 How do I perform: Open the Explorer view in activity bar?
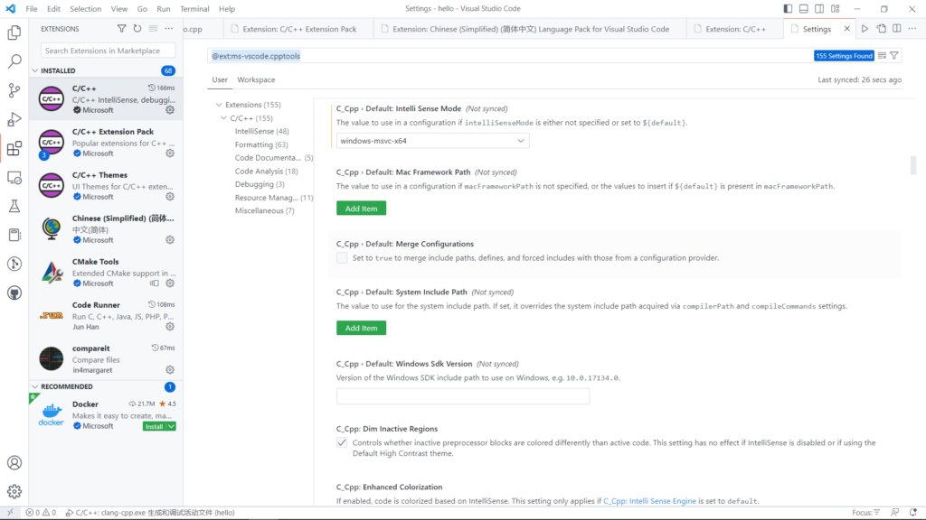pos(14,32)
